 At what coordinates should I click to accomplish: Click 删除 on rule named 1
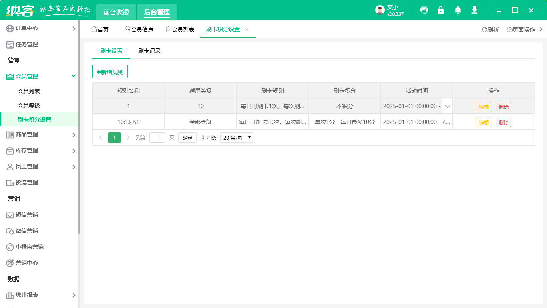pyautogui.click(x=504, y=106)
